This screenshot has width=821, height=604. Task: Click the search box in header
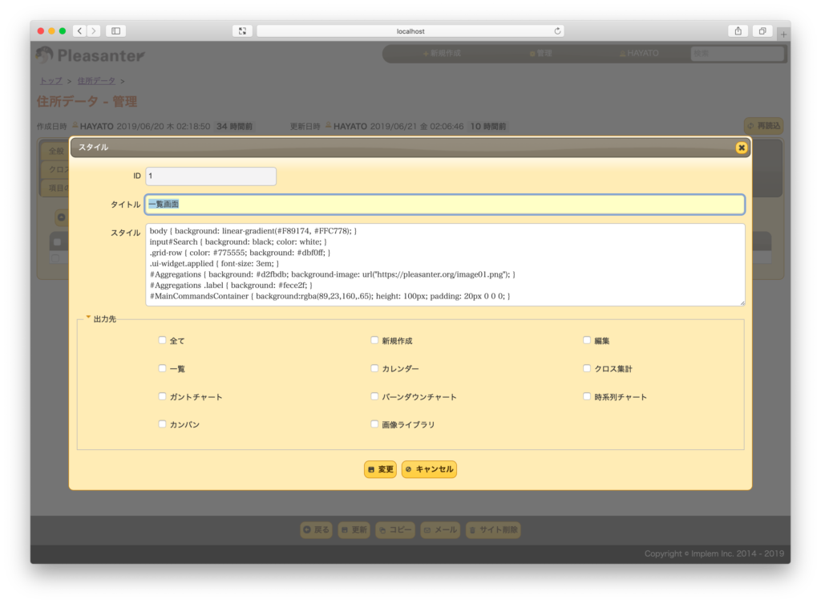point(738,54)
